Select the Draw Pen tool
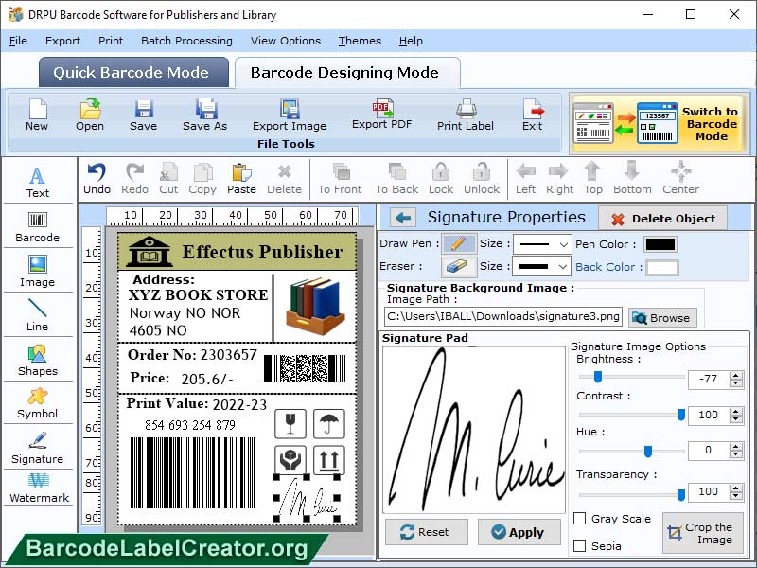 pos(459,243)
